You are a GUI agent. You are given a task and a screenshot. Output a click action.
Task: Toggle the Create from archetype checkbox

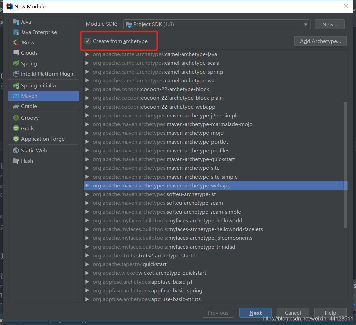tap(87, 41)
